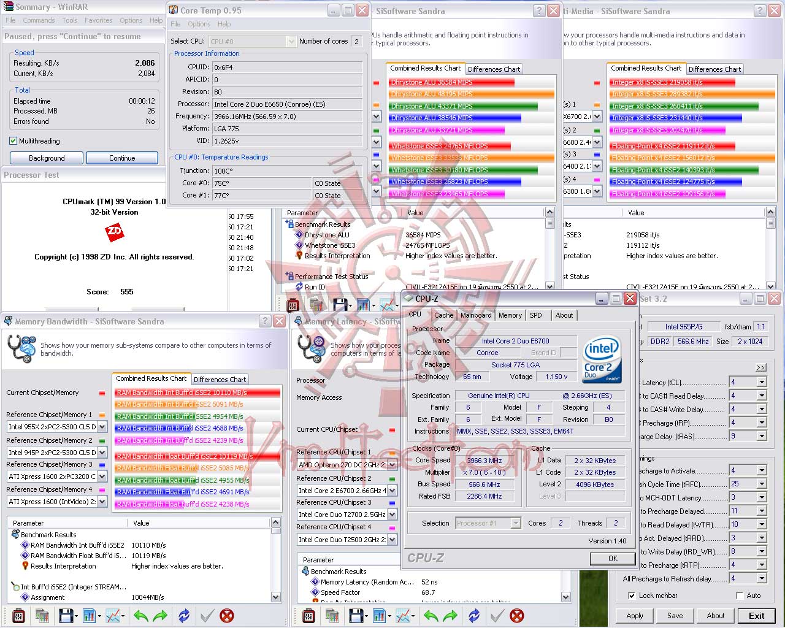Open the Write to Read Delayed (tWTR) dropdown
785x628 pixels.
click(x=761, y=524)
